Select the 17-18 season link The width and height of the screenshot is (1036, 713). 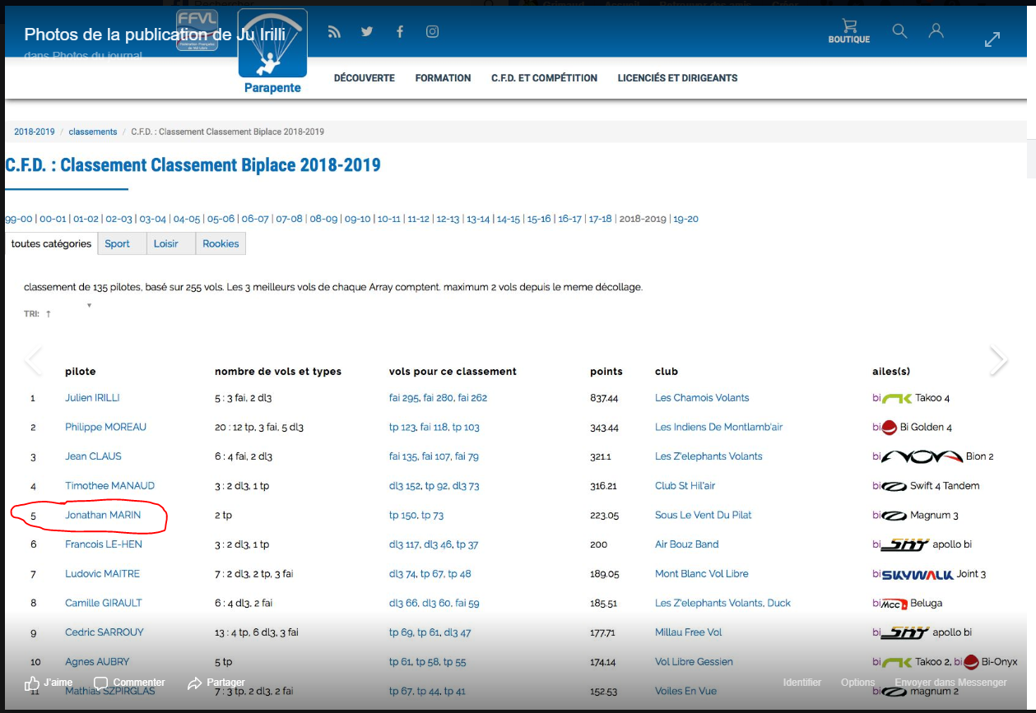[x=600, y=219]
